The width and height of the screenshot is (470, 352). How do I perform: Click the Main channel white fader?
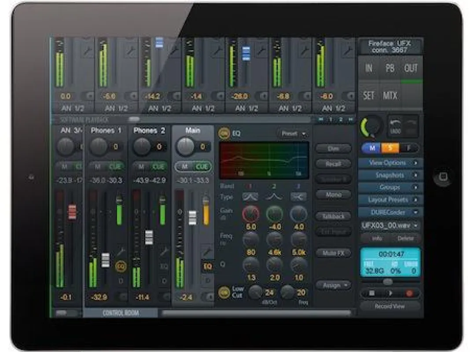(x=193, y=218)
